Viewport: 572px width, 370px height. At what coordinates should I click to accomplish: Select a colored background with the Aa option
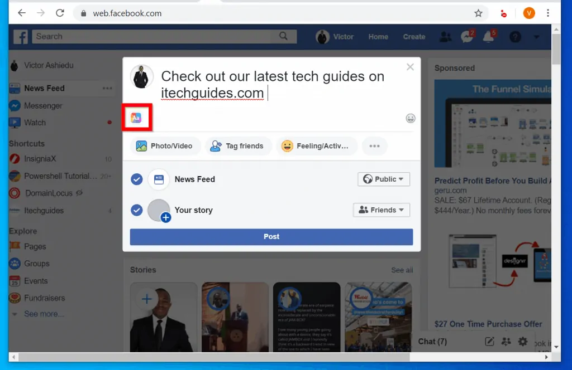[x=137, y=118]
